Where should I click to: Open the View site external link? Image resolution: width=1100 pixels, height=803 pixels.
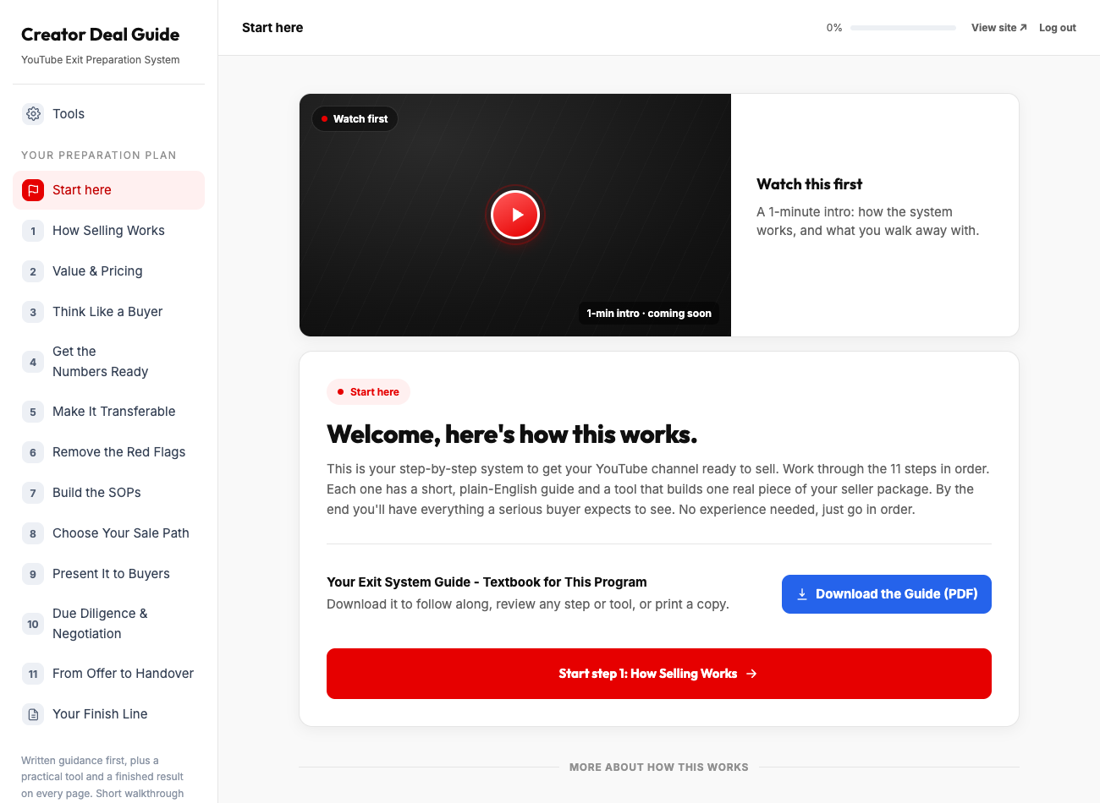[x=998, y=28]
